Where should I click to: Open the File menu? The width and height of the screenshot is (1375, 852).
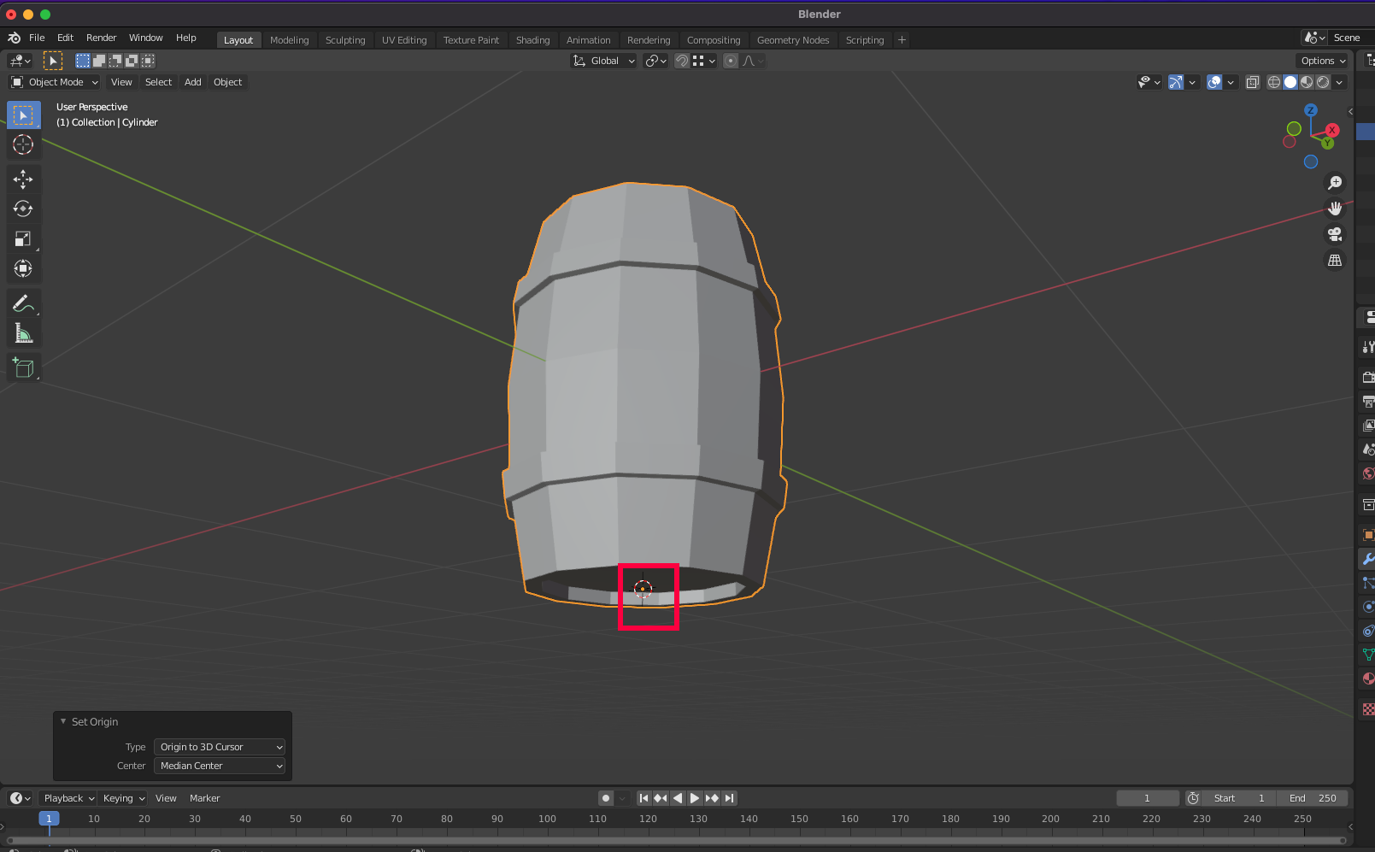click(37, 38)
